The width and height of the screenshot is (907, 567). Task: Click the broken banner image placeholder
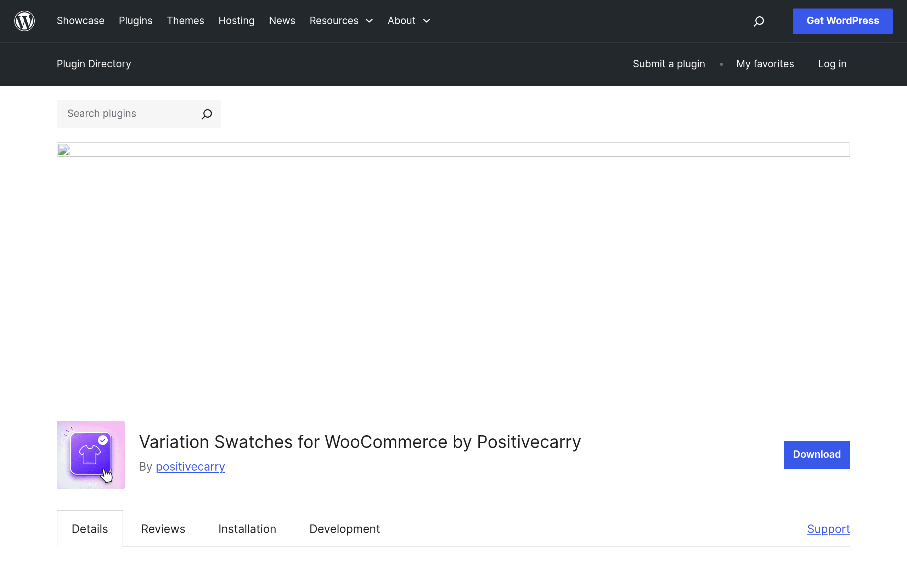coord(453,150)
